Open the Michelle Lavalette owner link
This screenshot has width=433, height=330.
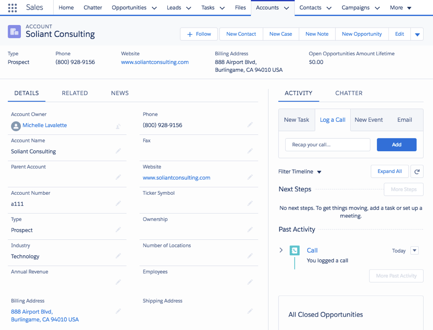pos(45,125)
